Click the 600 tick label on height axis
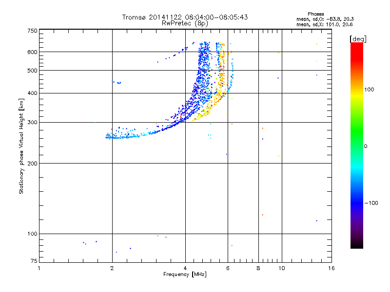The image size is (390, 292). coord(32,52)
